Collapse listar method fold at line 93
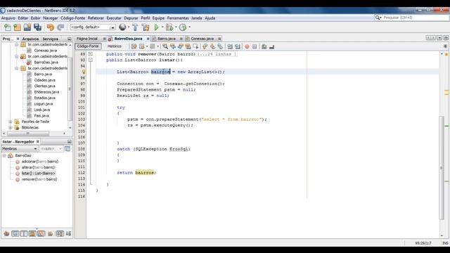Image resolution: width=450 pixels, height=253 pixels. tap(91, 60)
